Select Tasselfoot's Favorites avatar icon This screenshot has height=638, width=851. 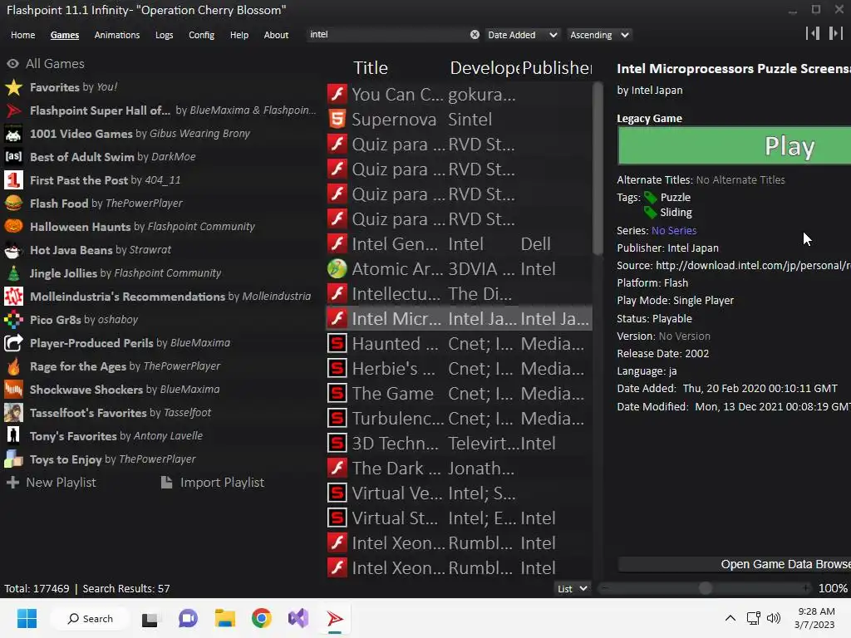pos(13,413)
